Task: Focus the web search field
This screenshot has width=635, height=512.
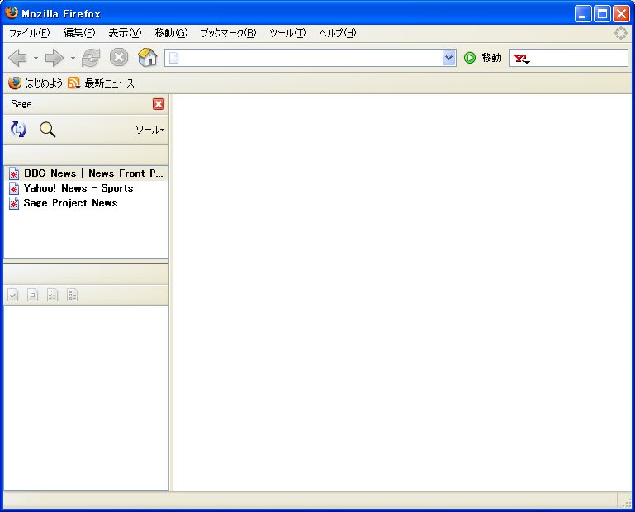Action: pos(579,58)
